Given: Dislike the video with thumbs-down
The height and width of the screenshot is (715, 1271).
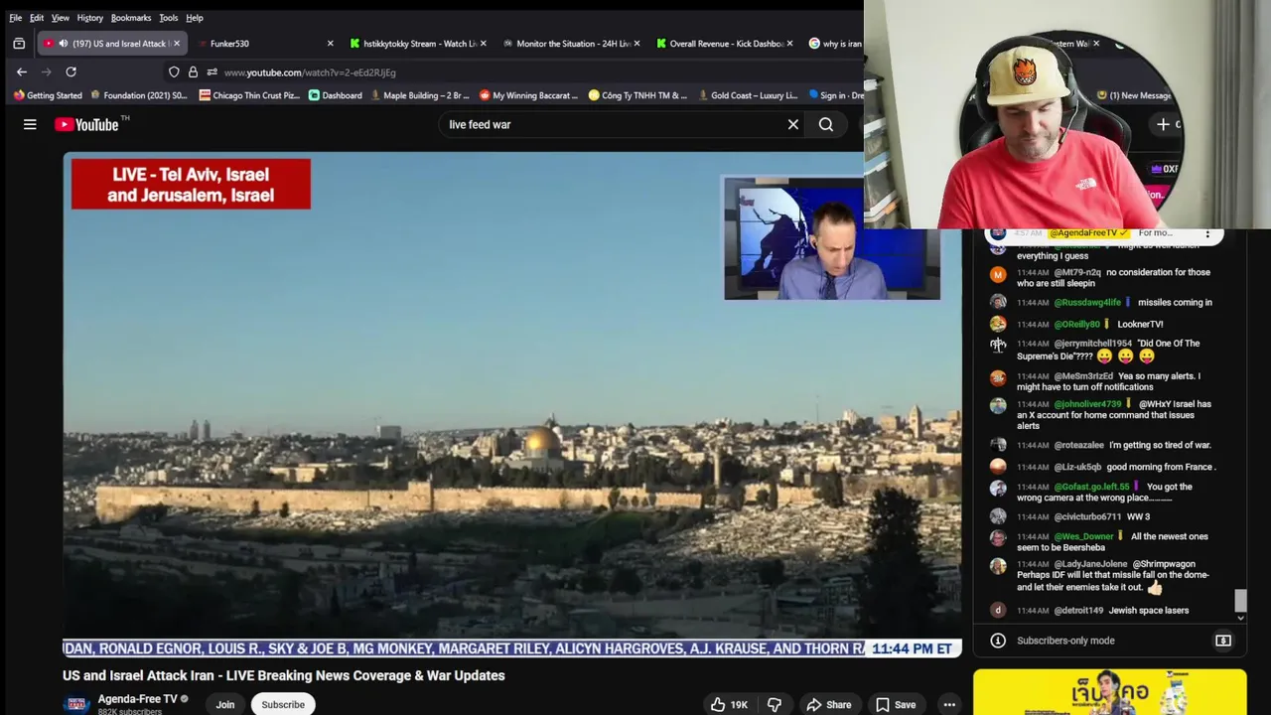Looking at the screenshot, I should pyautogui.click(x=775, y=704).
